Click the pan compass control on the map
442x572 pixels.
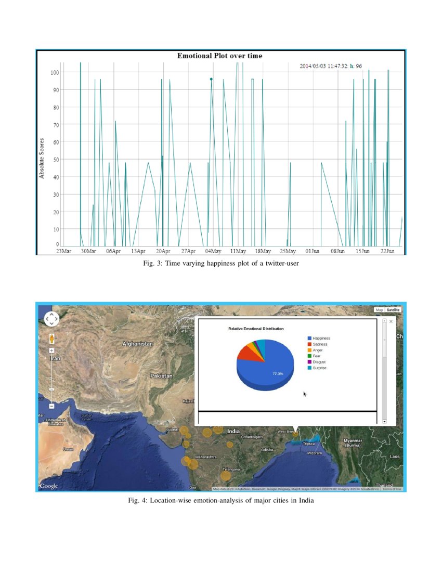(x=51, y=318)
